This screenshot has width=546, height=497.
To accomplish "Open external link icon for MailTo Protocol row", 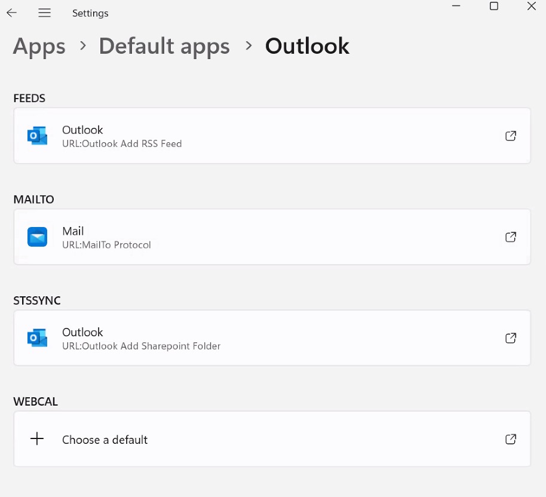I will tap(511, 237).
